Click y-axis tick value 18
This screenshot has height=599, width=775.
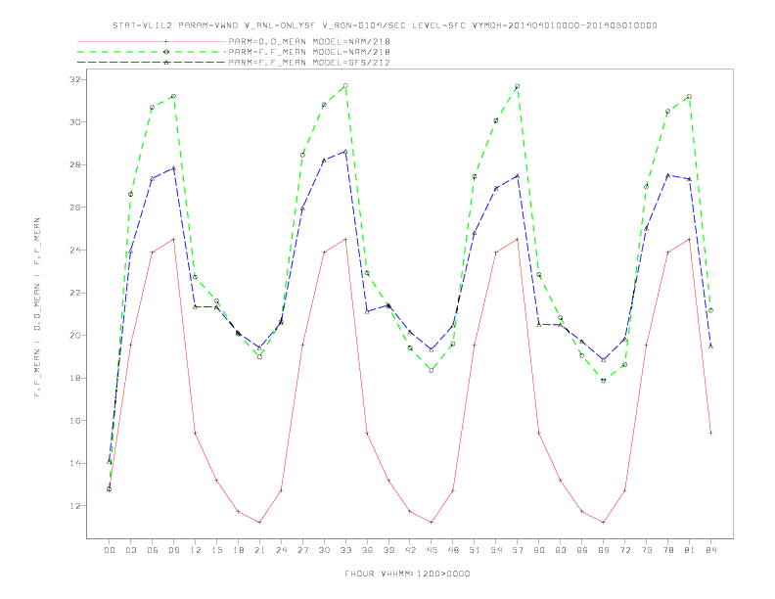[75, 378]
